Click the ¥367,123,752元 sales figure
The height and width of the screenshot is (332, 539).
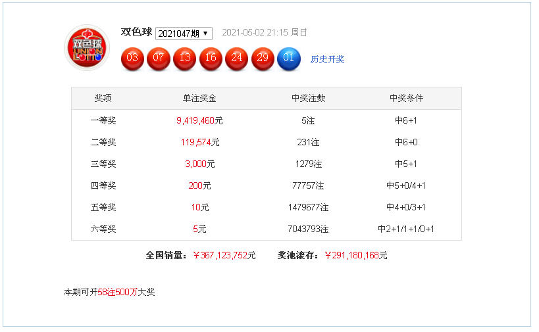(x=224, y=256)
